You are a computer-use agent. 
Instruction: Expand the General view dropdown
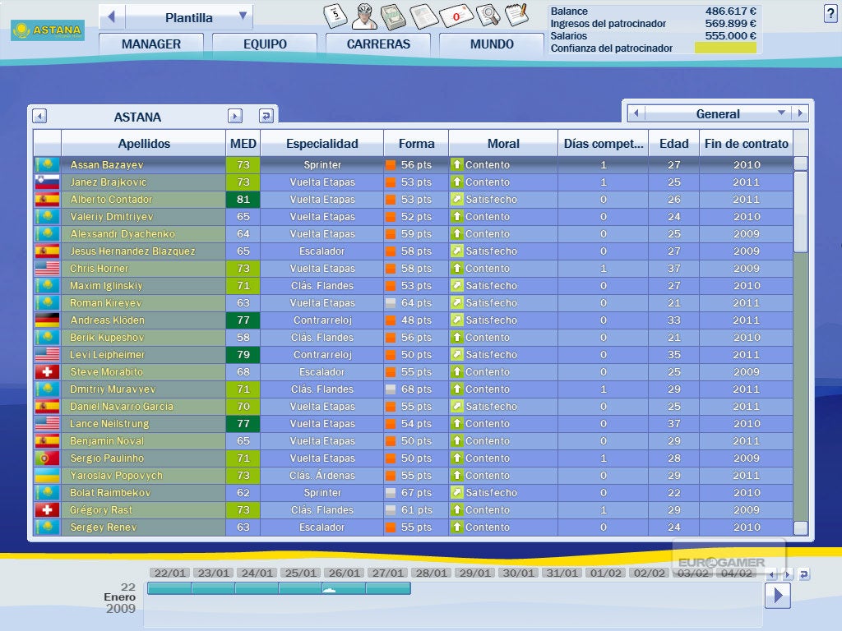pos(781,113)
